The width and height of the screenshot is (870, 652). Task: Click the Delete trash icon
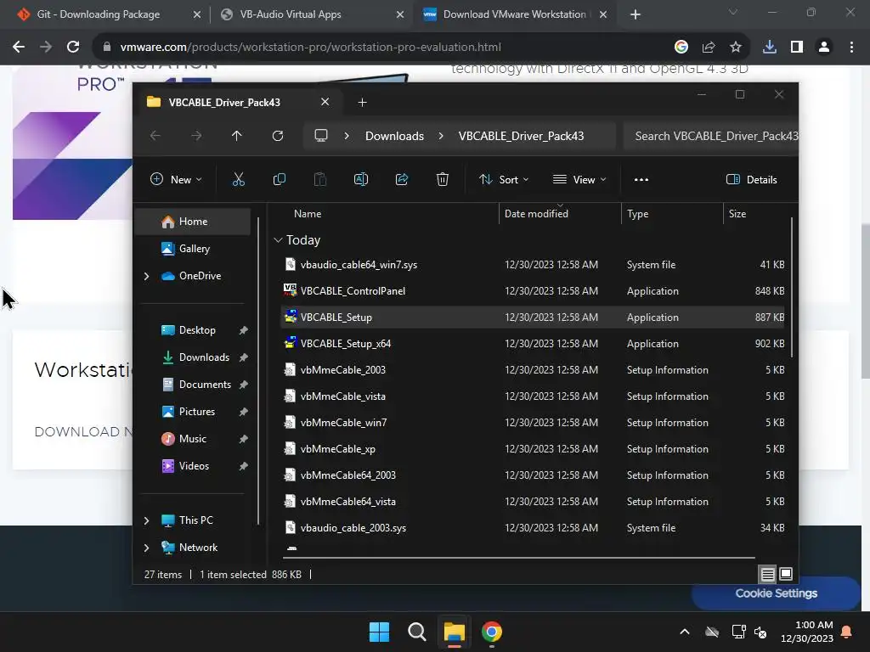[442, 179]
